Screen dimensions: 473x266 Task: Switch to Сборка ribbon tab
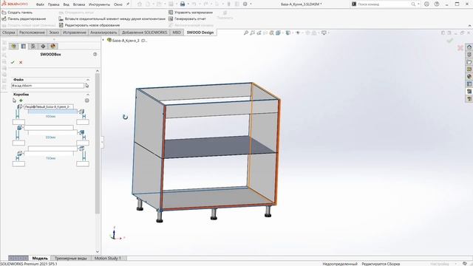(8, 33)
